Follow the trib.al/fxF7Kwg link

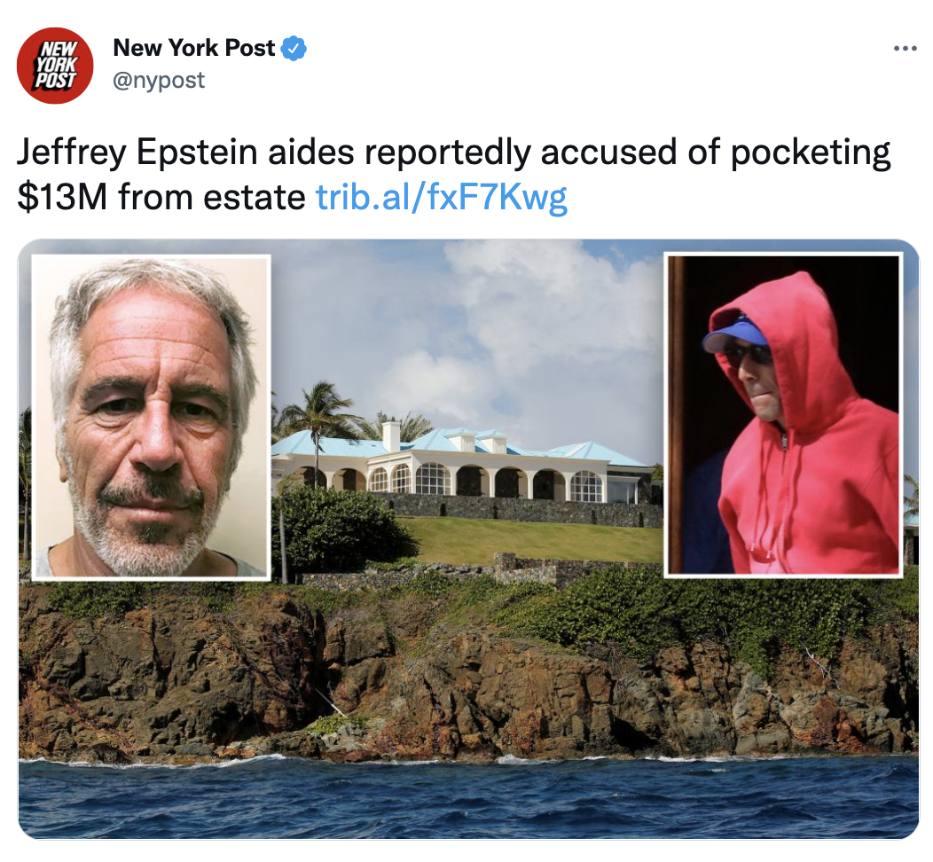click(x=442, y=197)
